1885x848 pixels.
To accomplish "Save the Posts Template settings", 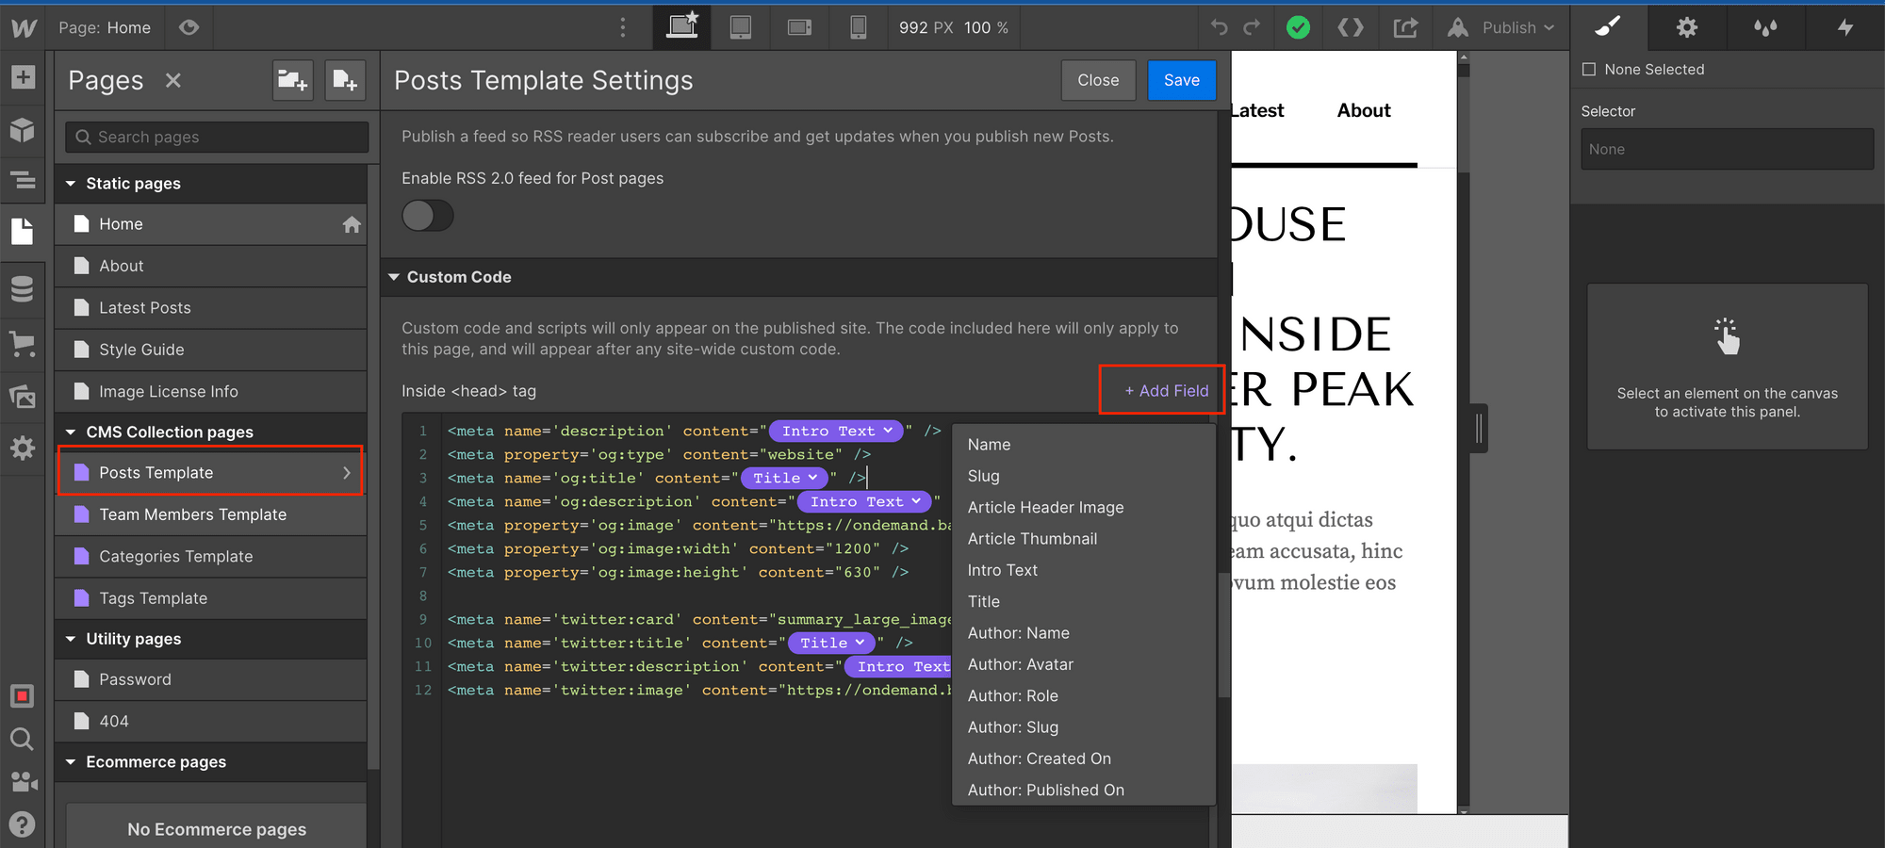I will [1181, 80].
